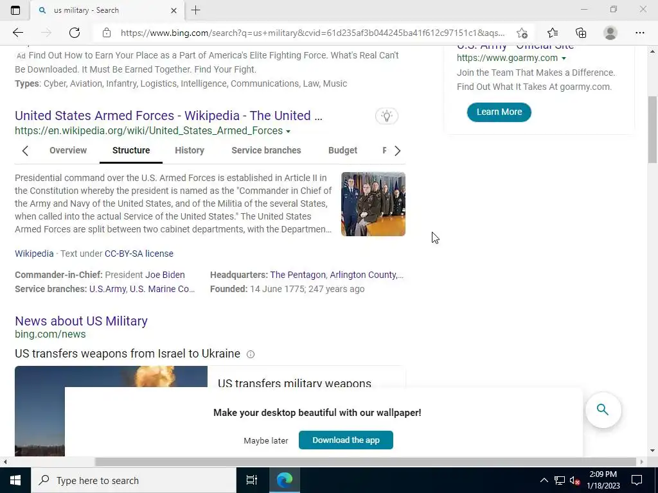Open the Windows Start menu
Viewport: 658px width, 493px height.
(x=15, y=480)
